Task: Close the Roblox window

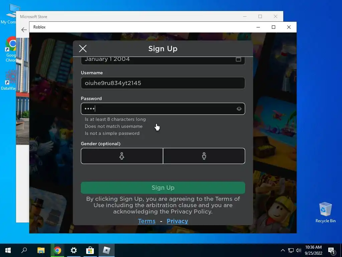Action: (x=289, y=27)
